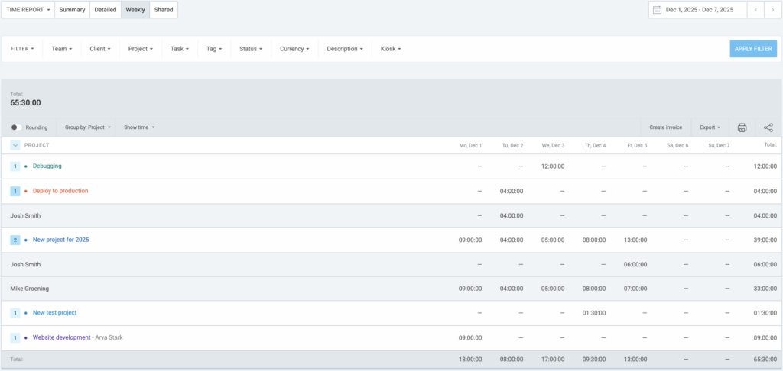Image resolution: width=783 pixels, height=371 pixels.
Task: Open the Time Report menu
Action: point(28,10)
